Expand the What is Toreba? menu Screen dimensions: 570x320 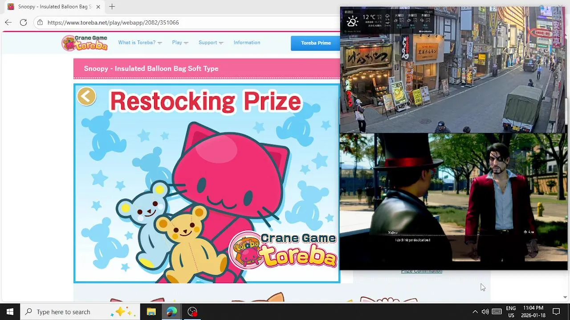[x=140, y=43]
